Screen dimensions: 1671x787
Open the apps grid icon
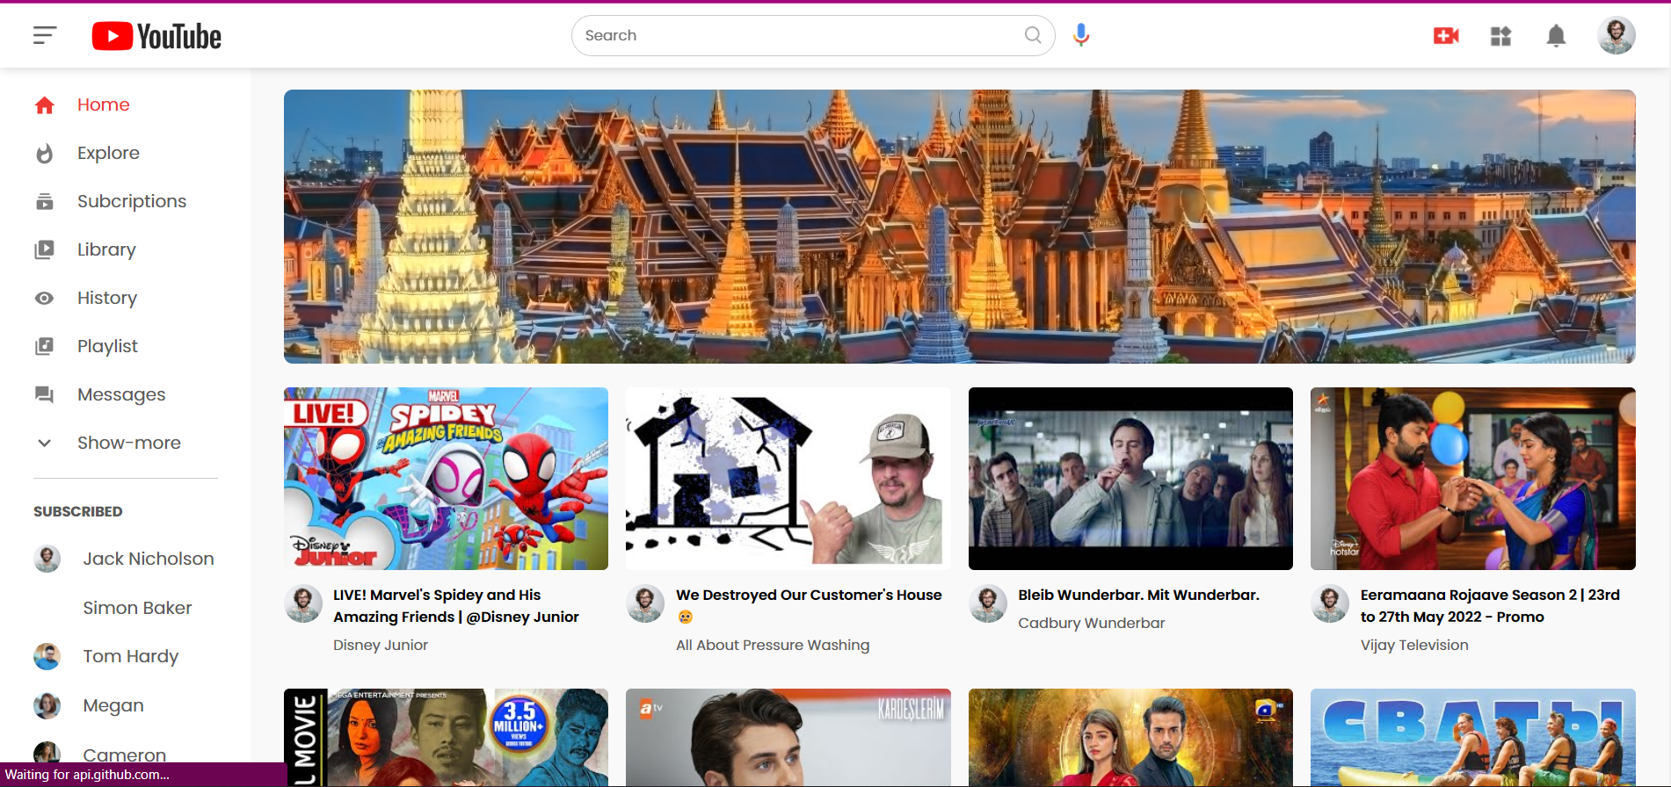coord(1500,36)
